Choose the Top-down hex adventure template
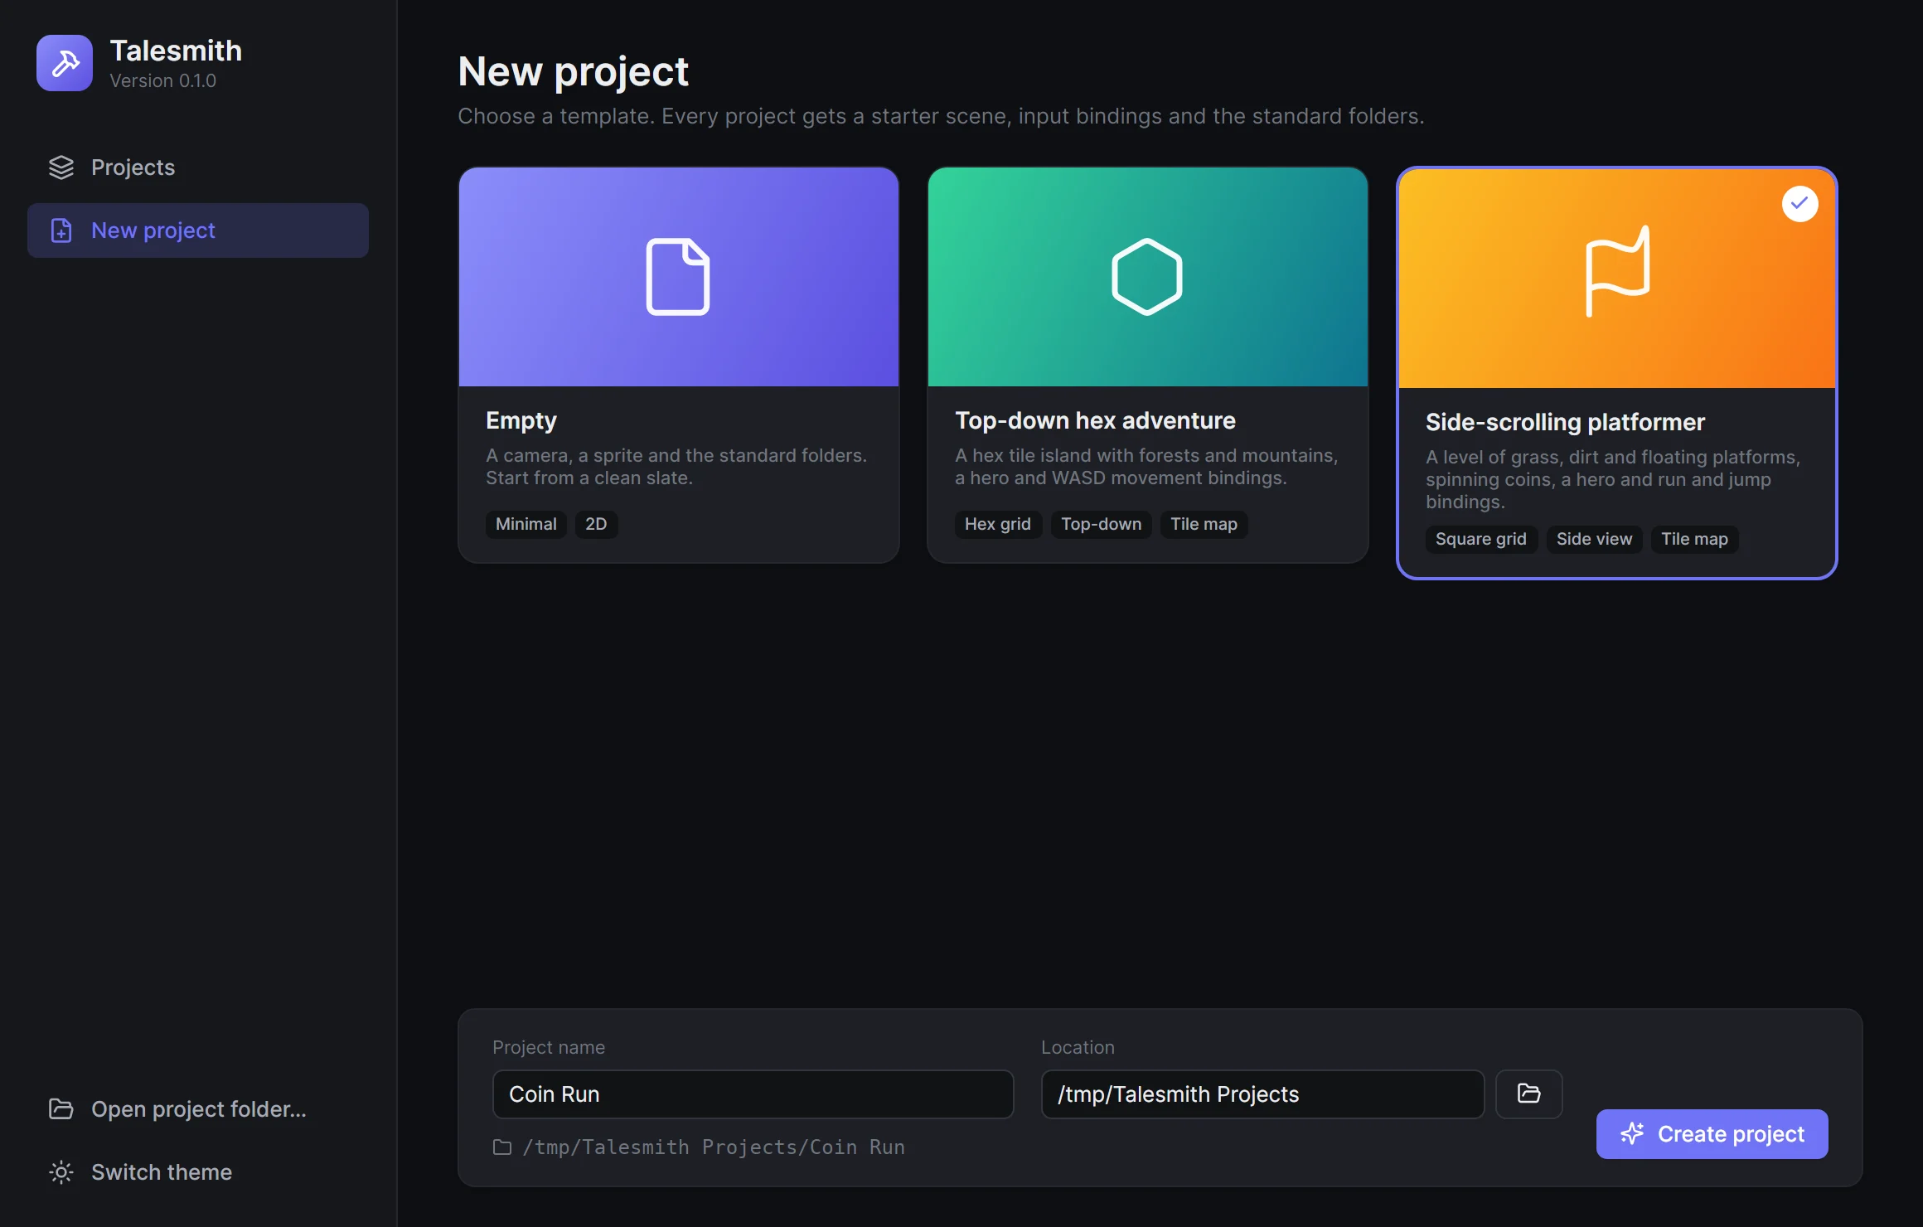The width and height of the screenshot is (1923, 1227). pyautogui.click(x=1148, y=365)
